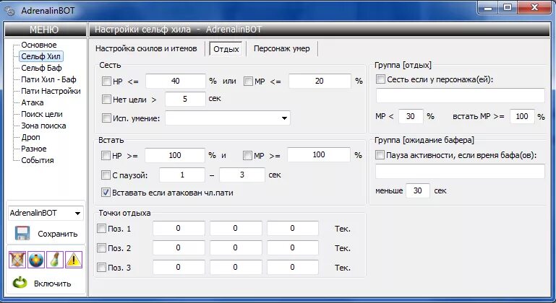Screen dimensions: 556x303
Task: Open the Исп. умение skill dropdown
Action: click(284, 118)
